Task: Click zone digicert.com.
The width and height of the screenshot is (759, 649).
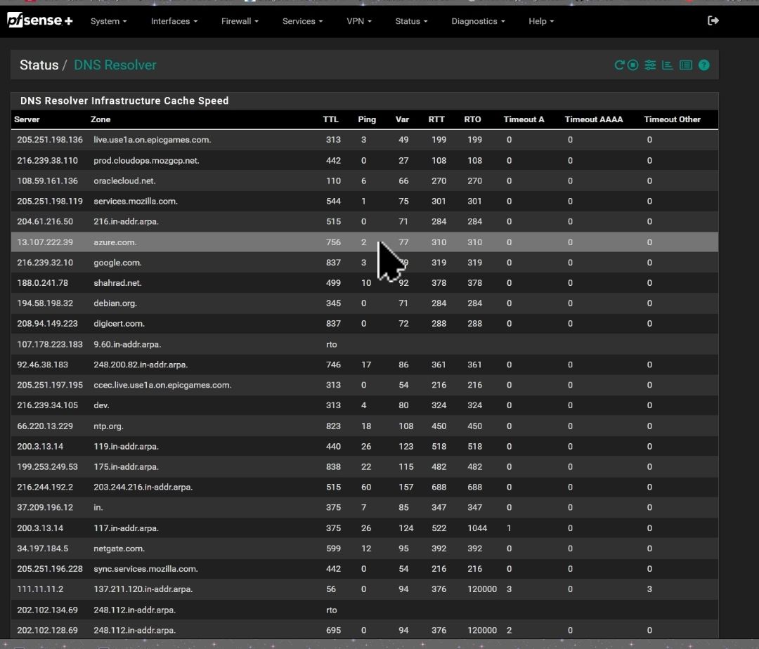Action: click(119, 324)
